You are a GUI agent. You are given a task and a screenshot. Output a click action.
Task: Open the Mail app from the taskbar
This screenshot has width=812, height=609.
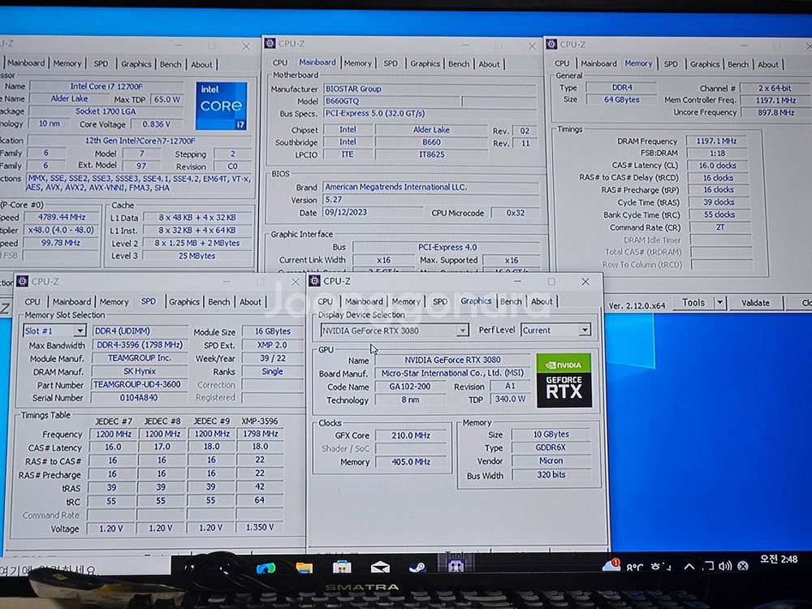(380, 568)
